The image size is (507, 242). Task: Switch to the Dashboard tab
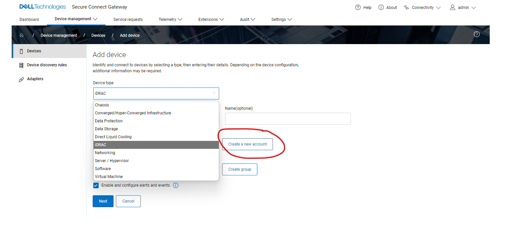click(x=29, y=19)
